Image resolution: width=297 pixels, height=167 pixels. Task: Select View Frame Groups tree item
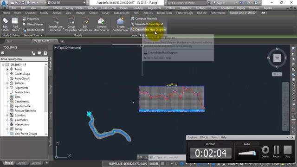(x=26, y=134)
